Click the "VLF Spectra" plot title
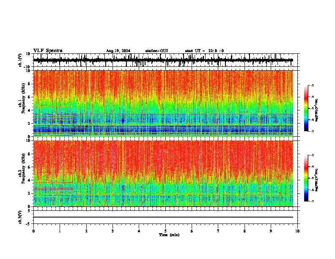The height and width of the screenshot is (259, 335). 48,51
